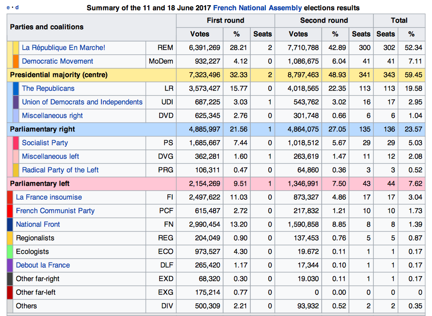Image resolution: width=432 pixels, height=316 pixels.
Task: Open the Miscellaneous left link
Action: pos(50,156)
